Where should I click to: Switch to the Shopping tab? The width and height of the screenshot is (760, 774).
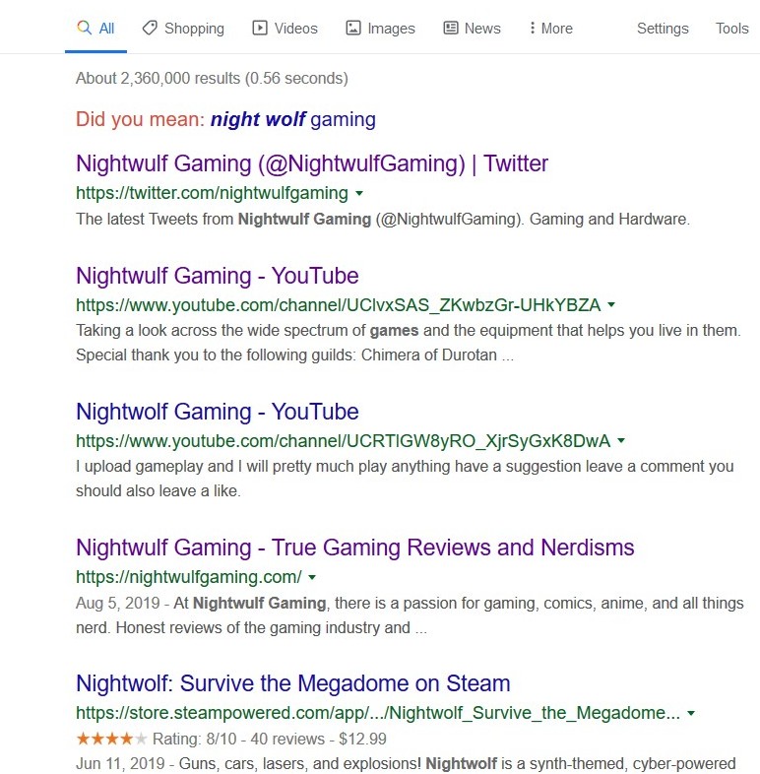click(x=183, y=29)
